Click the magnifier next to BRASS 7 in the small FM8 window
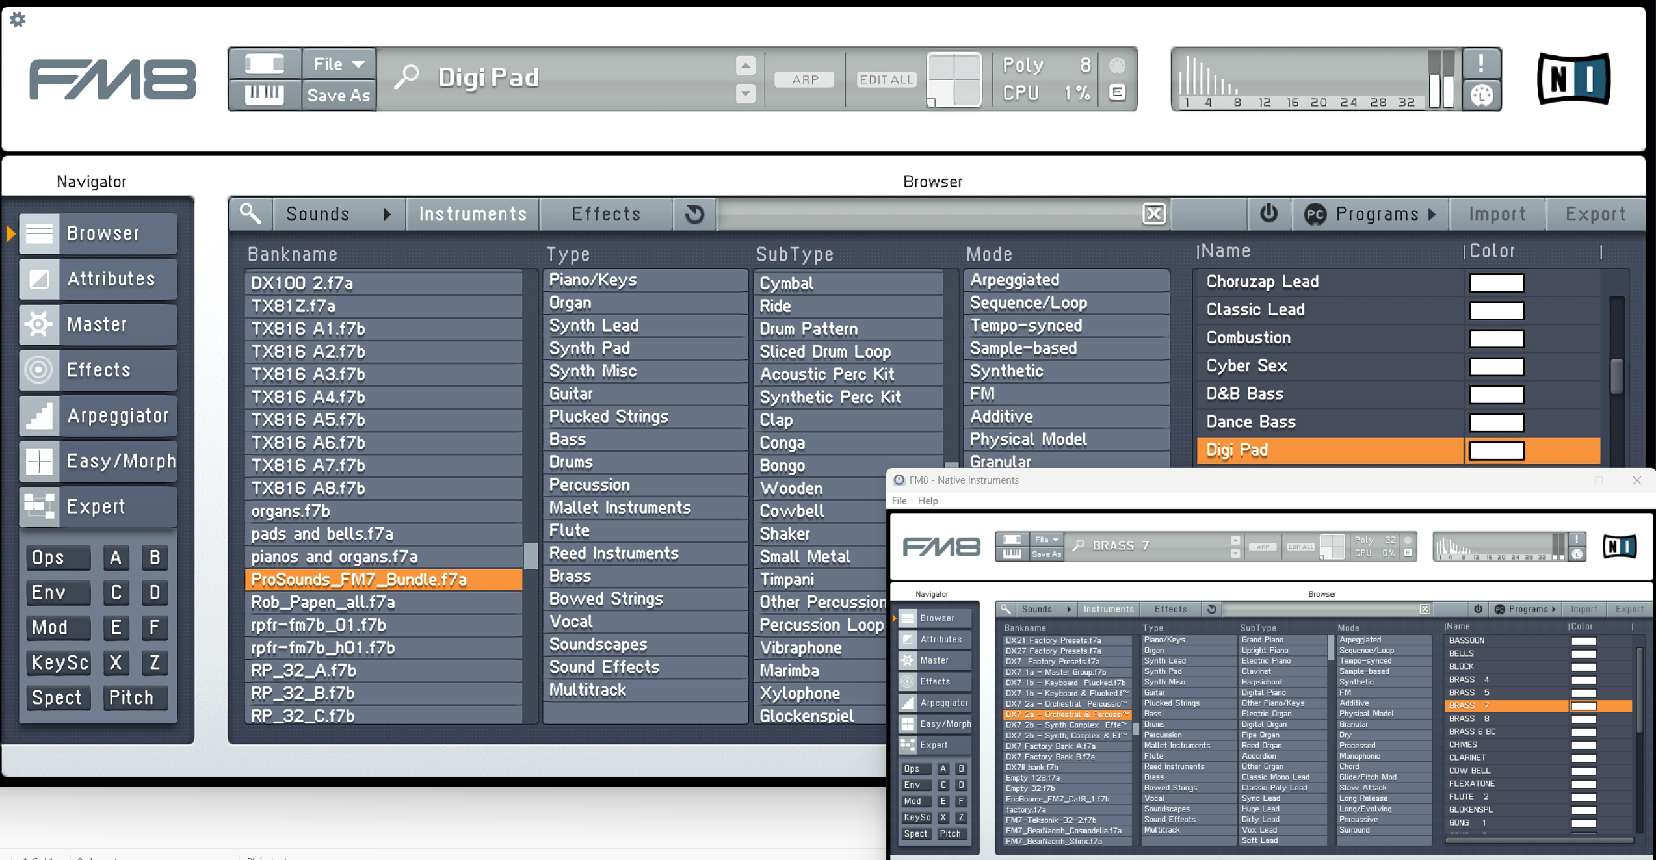The image size is (1656, 860). (1078, 545)
